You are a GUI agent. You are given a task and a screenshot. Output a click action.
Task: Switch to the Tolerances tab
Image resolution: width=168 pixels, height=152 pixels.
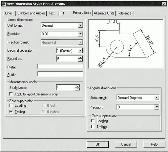click(125, 13)
